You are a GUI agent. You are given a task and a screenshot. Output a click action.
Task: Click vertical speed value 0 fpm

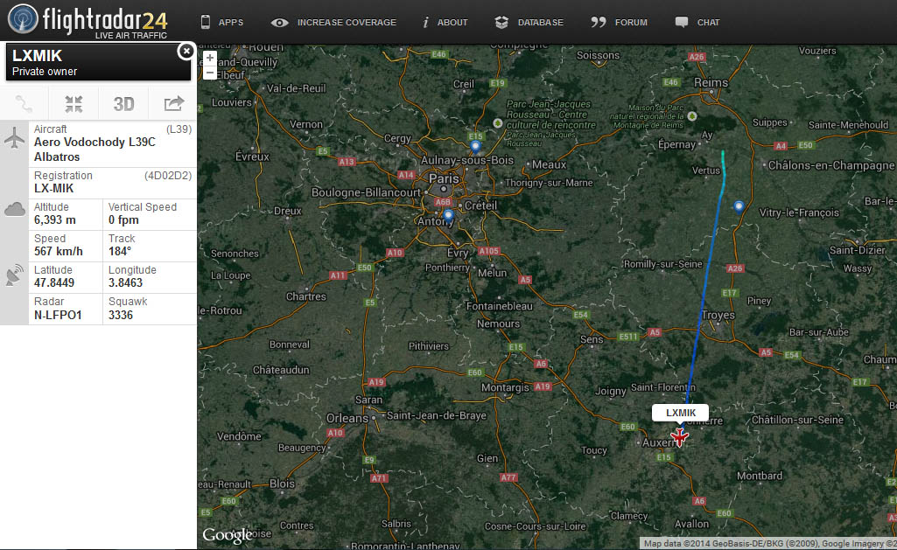[123, 219]
